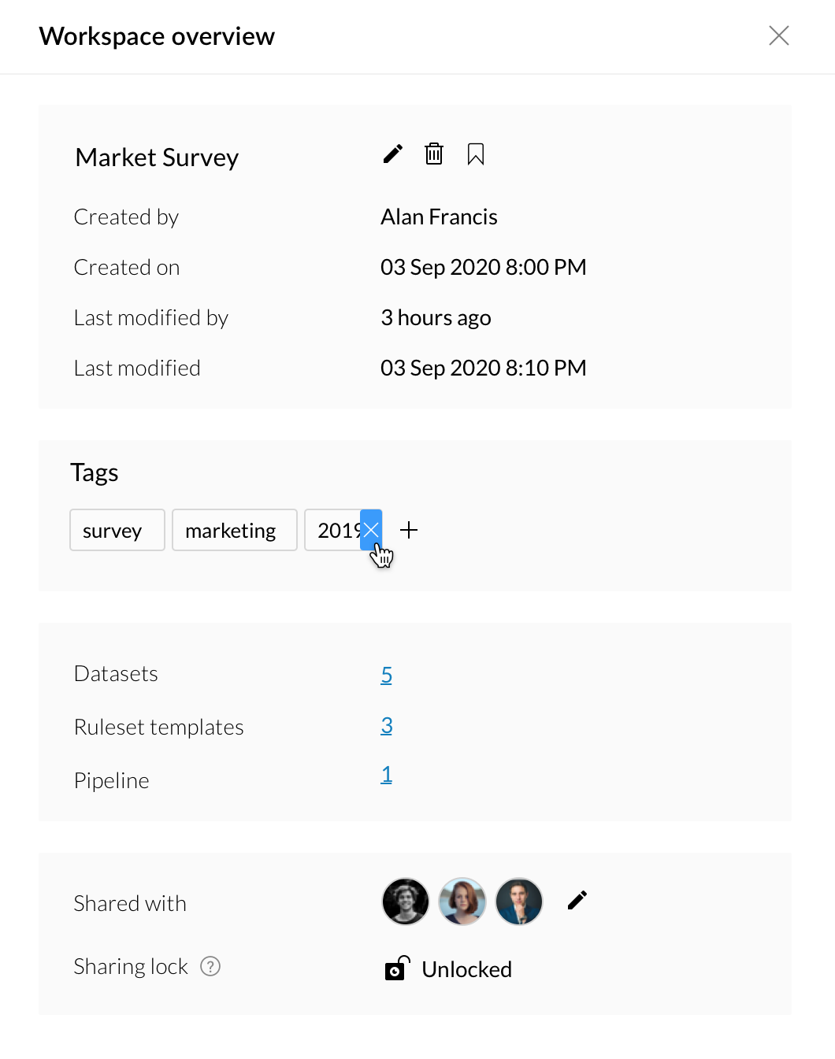This screenshot has width=835, height=1059.
Task: Show Sharing lock help tooltip
Action: 210,966
